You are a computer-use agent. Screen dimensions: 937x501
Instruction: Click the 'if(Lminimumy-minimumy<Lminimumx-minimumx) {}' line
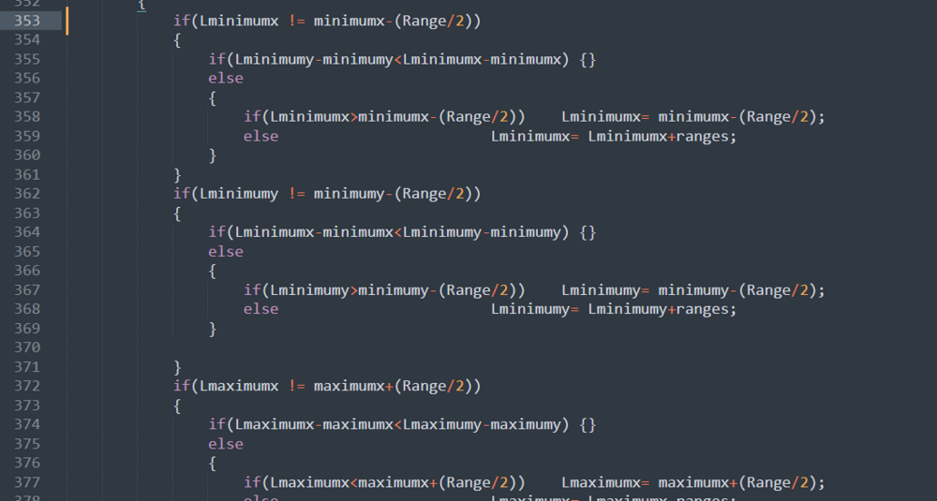tap(402, 59)
